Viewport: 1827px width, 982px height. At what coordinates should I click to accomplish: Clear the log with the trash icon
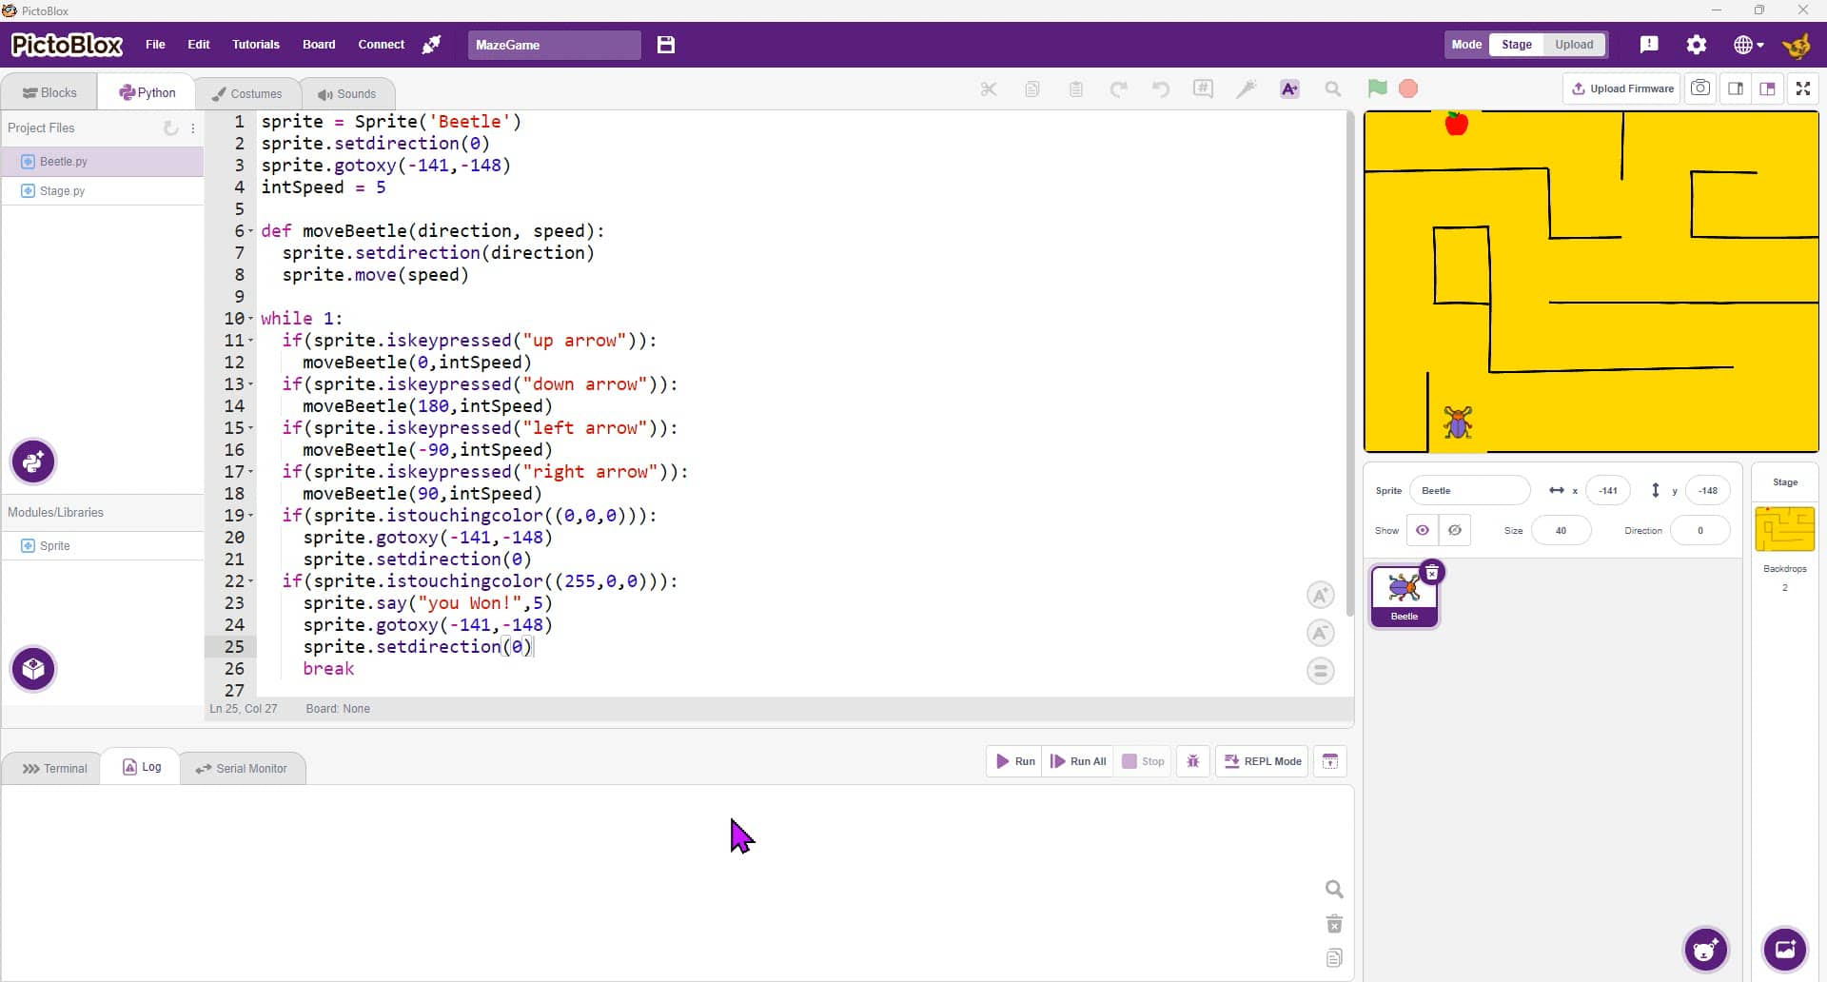pos(1334,924)
